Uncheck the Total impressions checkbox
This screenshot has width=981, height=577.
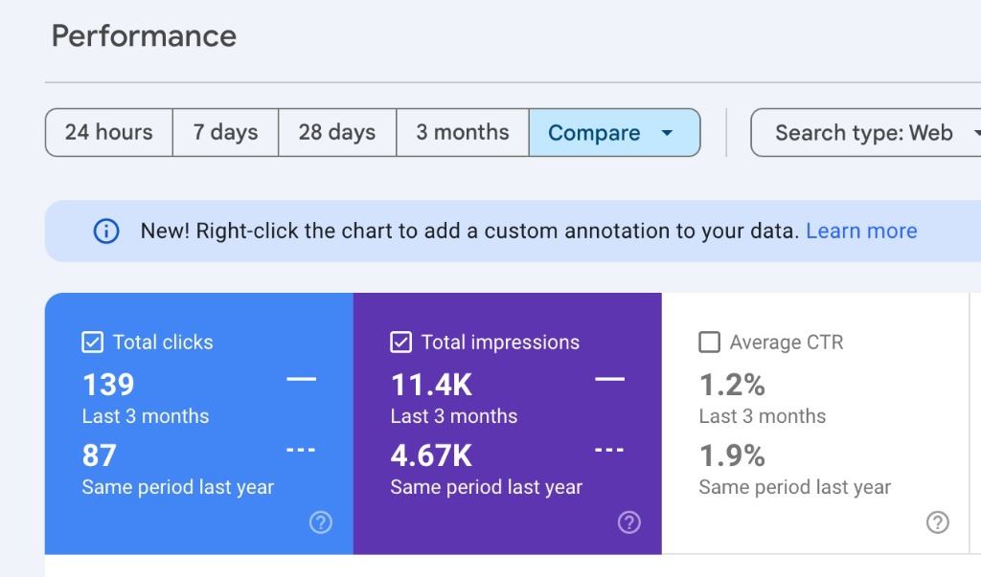400,342
